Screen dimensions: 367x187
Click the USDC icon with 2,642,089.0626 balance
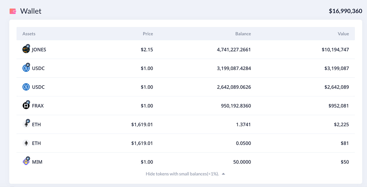tap(26, 87)
